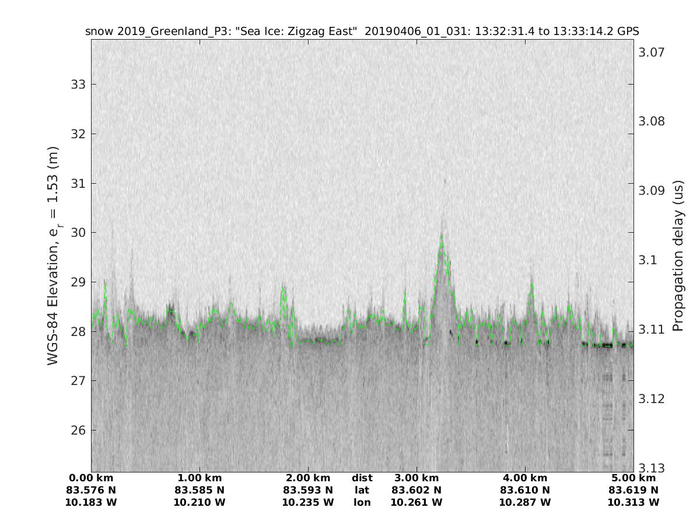
Task: Select the 33 elevation tick label
Action: pos(79,84)
